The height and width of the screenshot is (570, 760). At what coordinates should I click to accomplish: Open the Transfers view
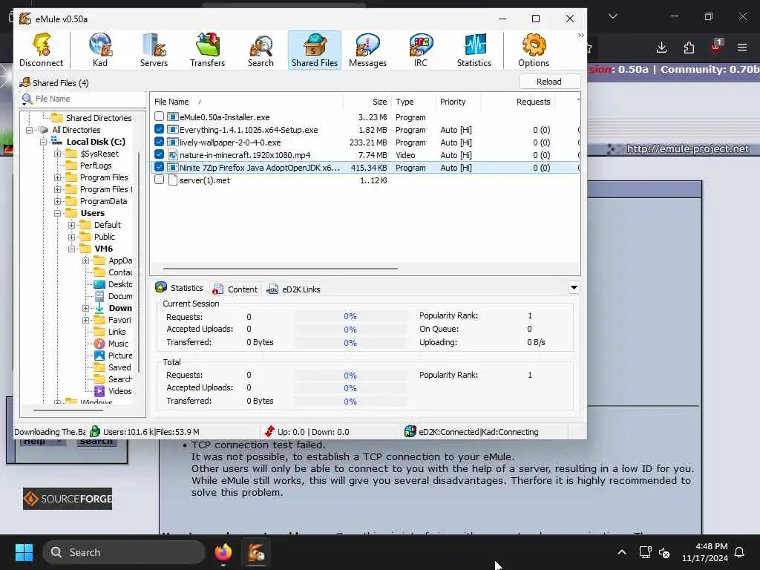[208, 50]
